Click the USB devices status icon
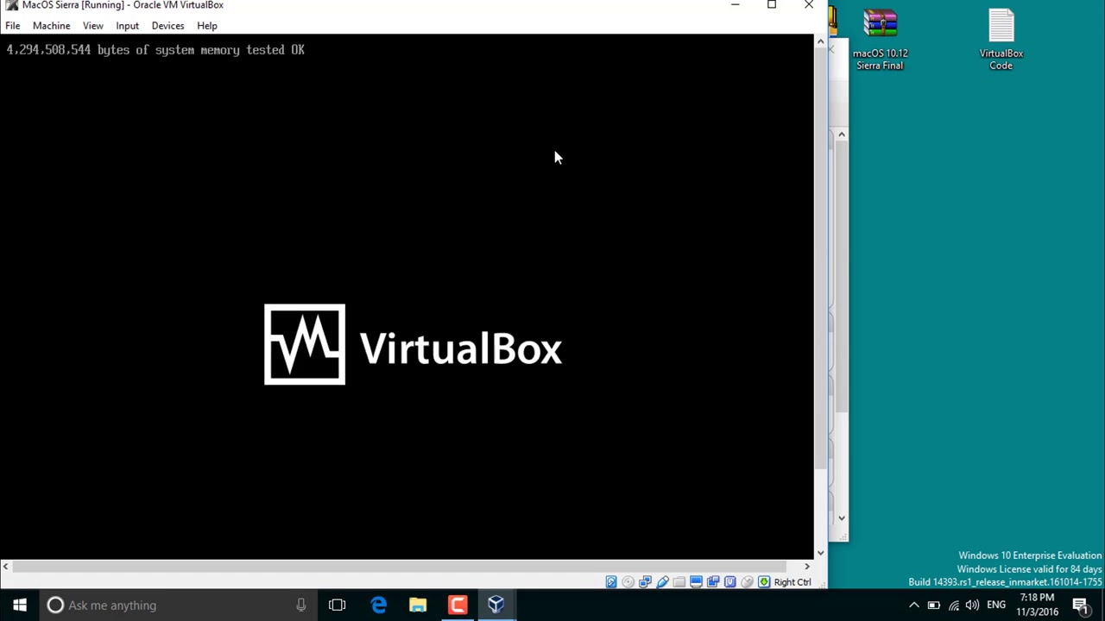Viewport: 1105px width, 621px height. tap(662, 582)
